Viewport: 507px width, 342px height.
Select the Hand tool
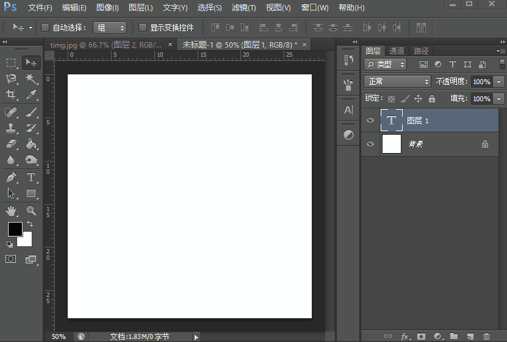click(x=11, y=211)
